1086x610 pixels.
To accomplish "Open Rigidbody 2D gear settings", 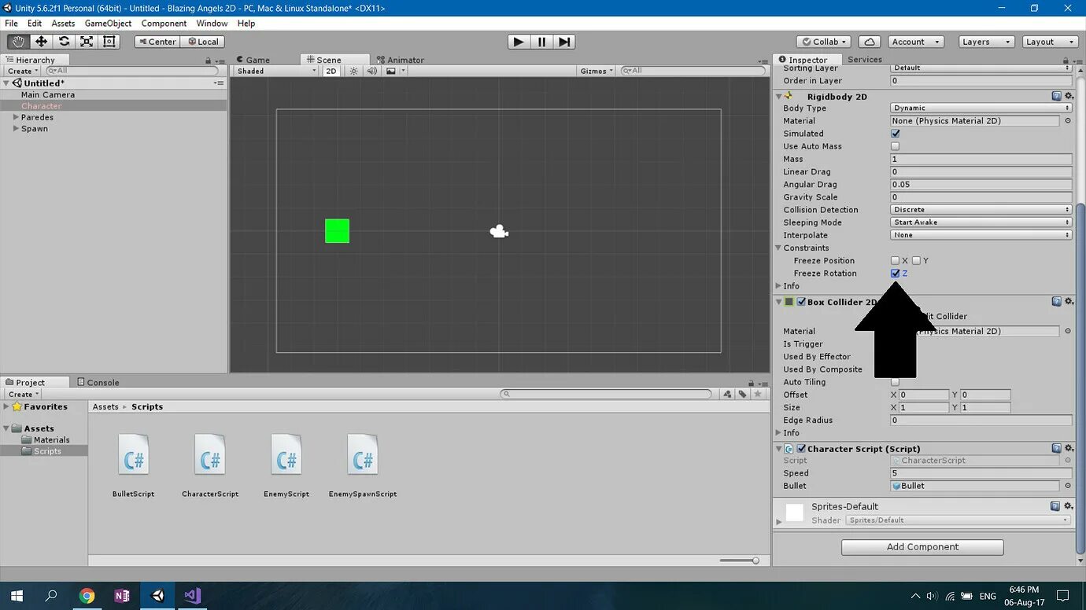I will (1069, 96).
